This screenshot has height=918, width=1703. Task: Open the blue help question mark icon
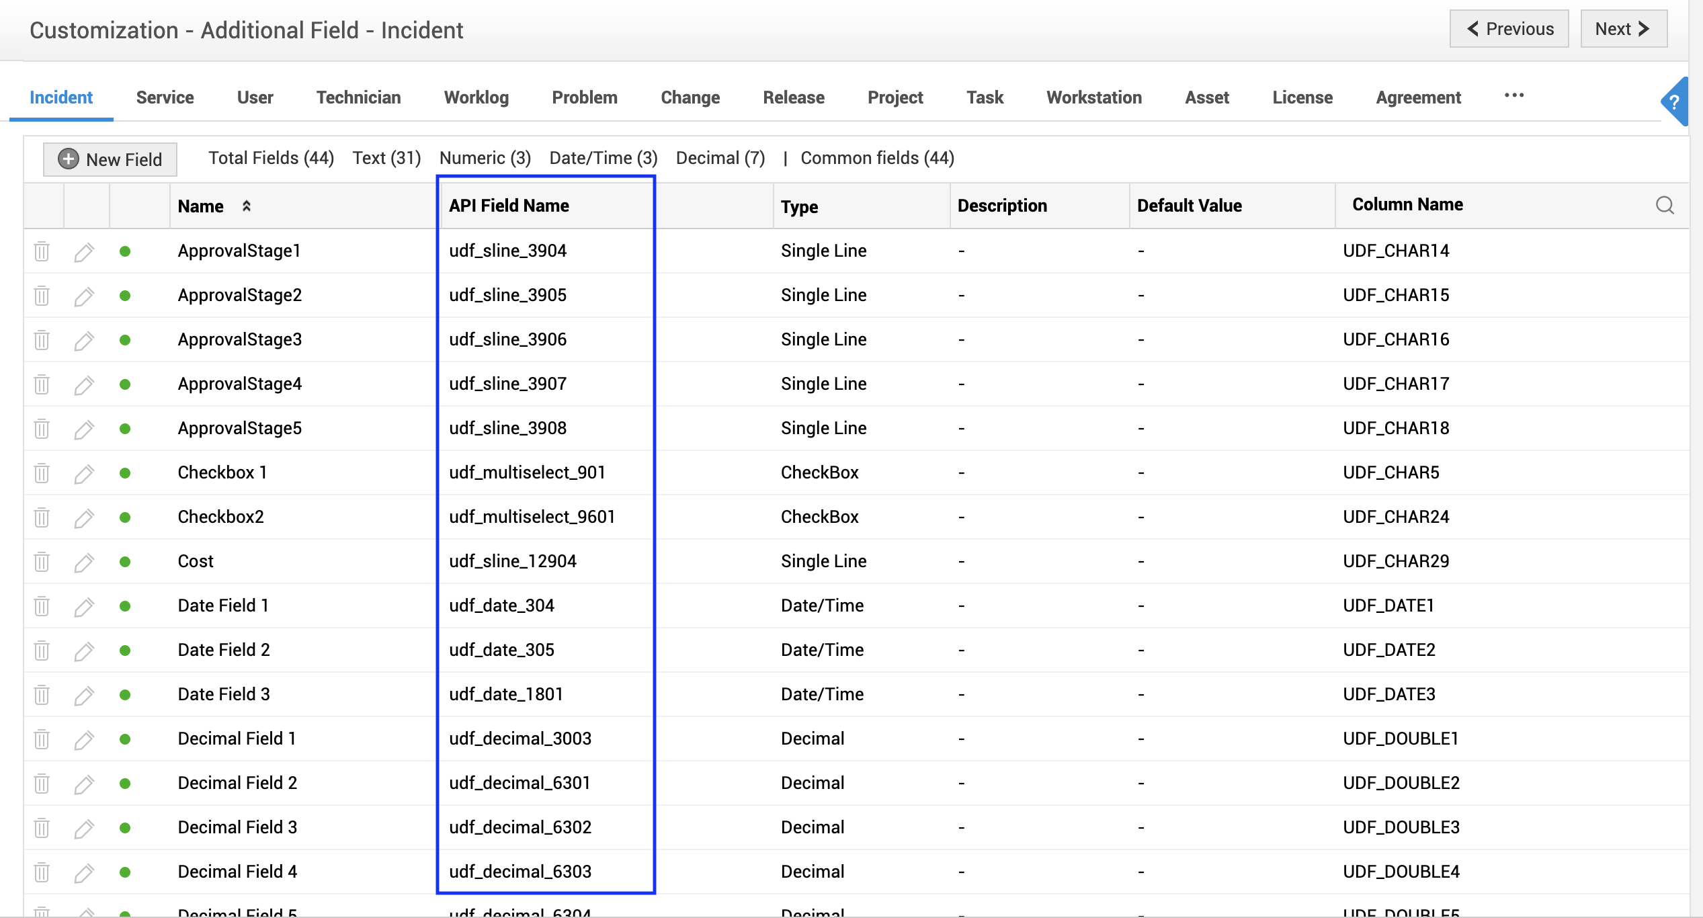[1673, 102]
